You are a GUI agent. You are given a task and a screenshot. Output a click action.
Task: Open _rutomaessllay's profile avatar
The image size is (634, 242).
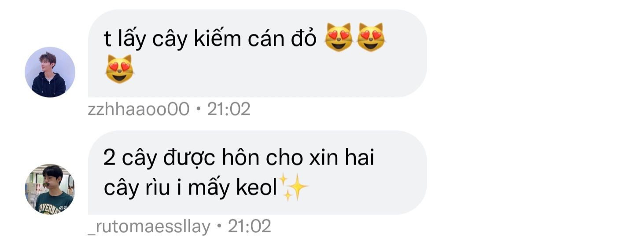50,189
